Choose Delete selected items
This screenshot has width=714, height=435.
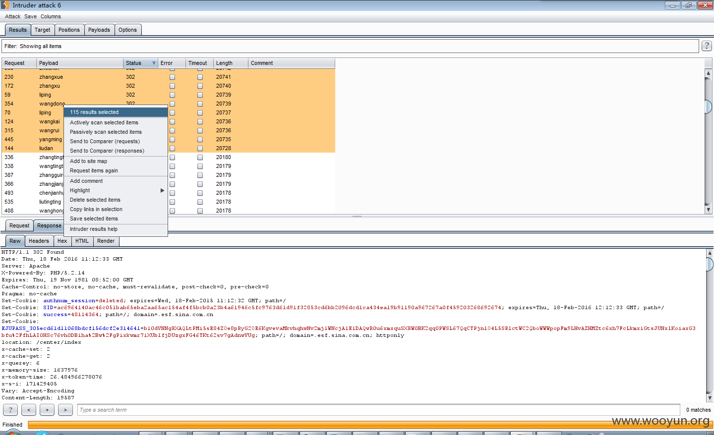(116, 200)
